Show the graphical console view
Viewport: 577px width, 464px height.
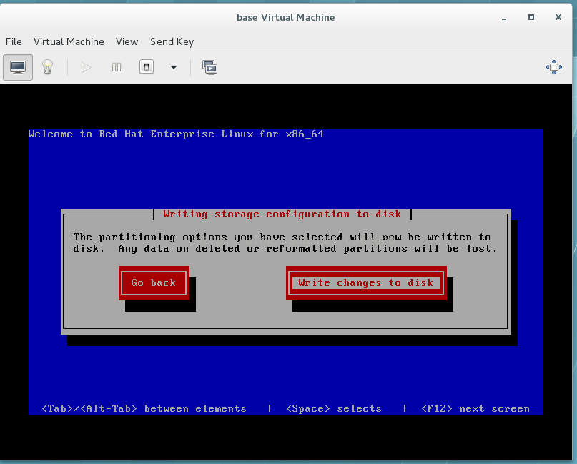pyautogui.click(x=18, y=67)
